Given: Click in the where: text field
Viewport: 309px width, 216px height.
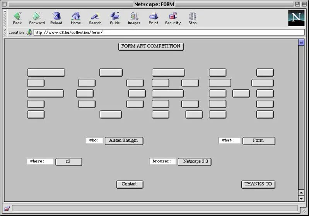Looking at the screenshot, I should pyautogui.click(x=40, y=161).
